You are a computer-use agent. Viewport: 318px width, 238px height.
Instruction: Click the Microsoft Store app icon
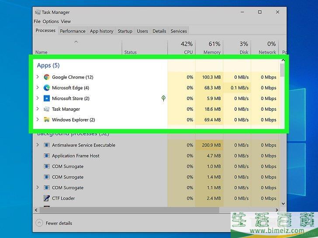coord(47,99)
